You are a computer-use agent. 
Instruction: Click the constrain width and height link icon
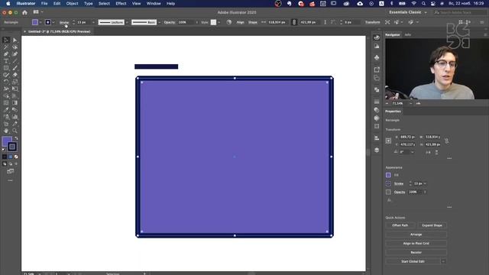[x=293, y=22]
